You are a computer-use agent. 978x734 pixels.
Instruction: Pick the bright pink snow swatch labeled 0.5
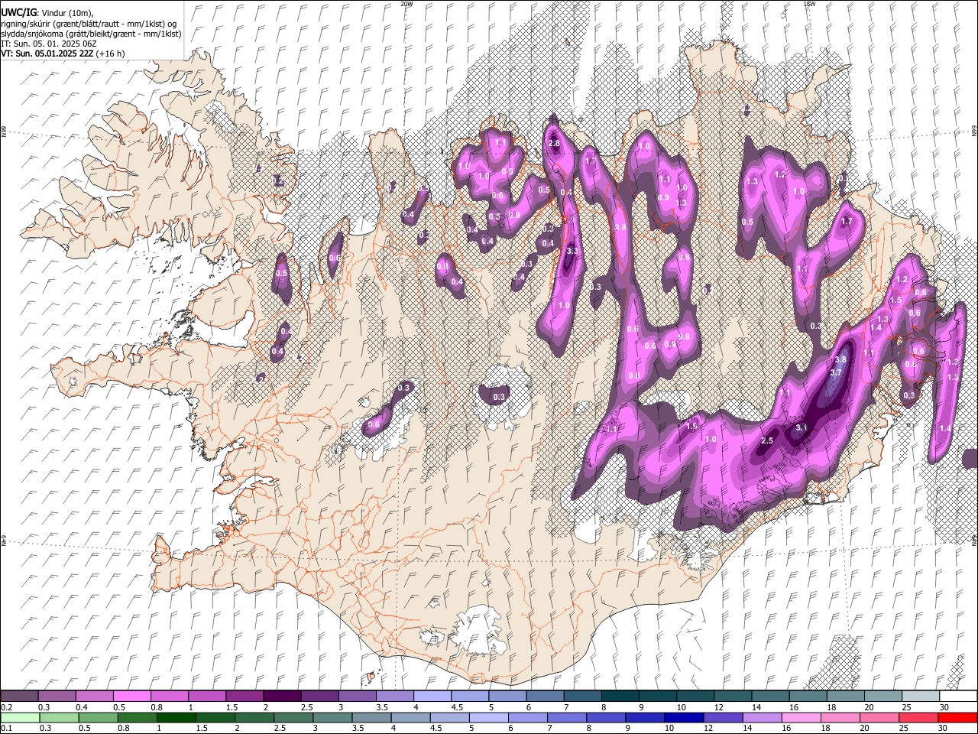pos(131,696)
